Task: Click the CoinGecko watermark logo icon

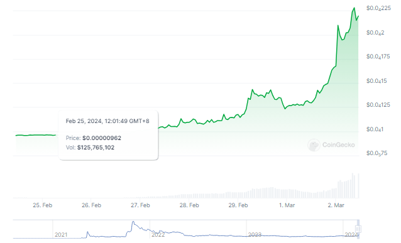Action: click(314, 145)
